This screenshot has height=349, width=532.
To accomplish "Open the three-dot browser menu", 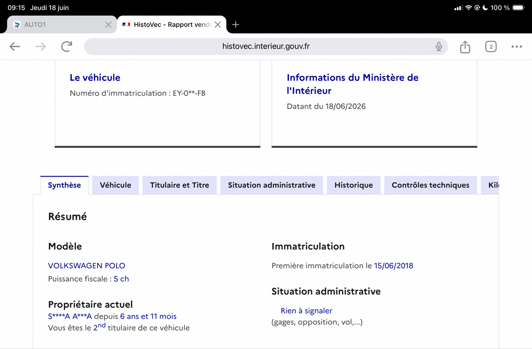I will pos(516,47).
